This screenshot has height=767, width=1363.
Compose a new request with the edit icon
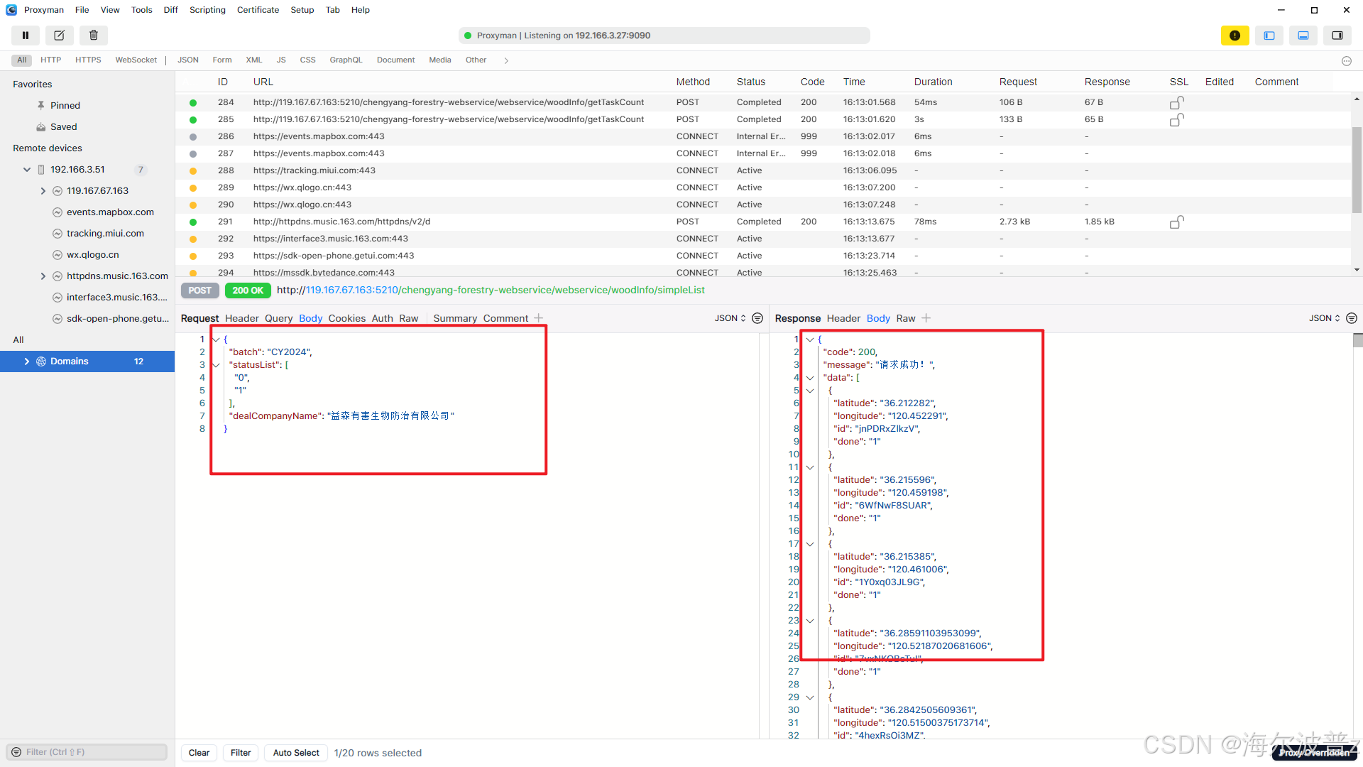pos(59,35)
